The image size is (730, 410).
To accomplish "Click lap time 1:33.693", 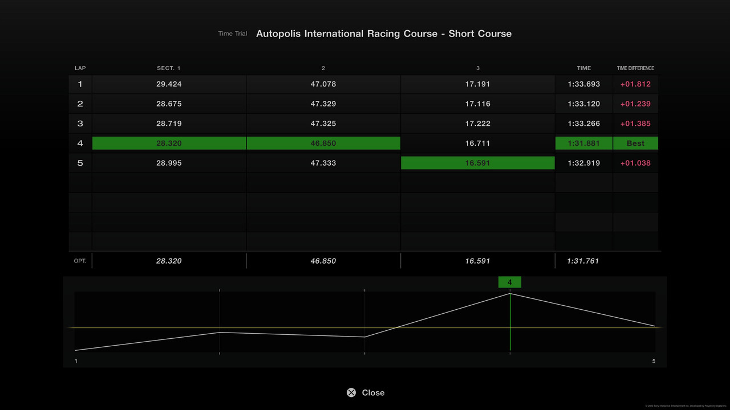I will pos(584,84).
